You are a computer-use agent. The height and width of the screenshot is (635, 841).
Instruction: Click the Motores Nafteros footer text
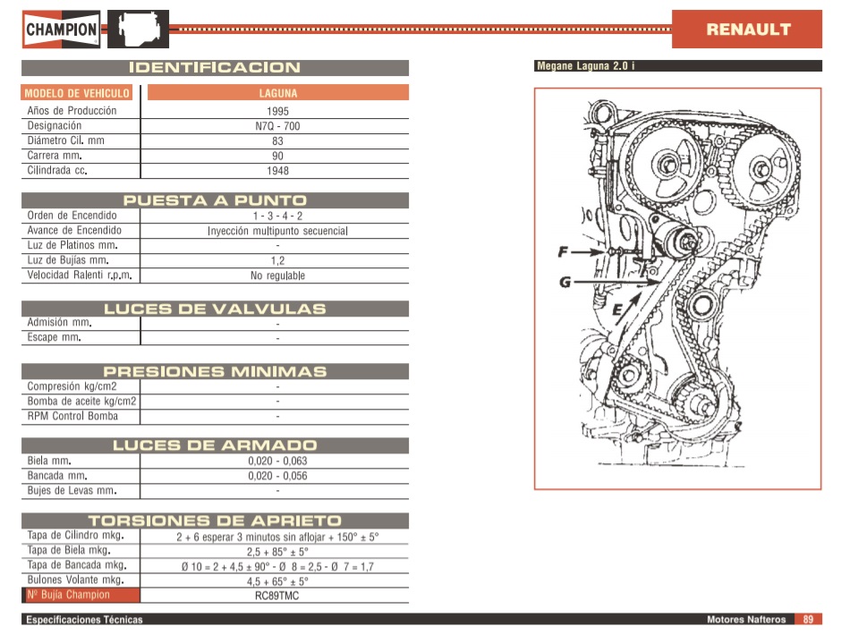[746, 620]
